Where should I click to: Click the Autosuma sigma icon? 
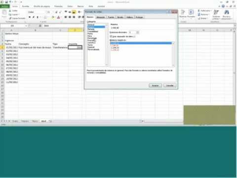coord(199,11)
